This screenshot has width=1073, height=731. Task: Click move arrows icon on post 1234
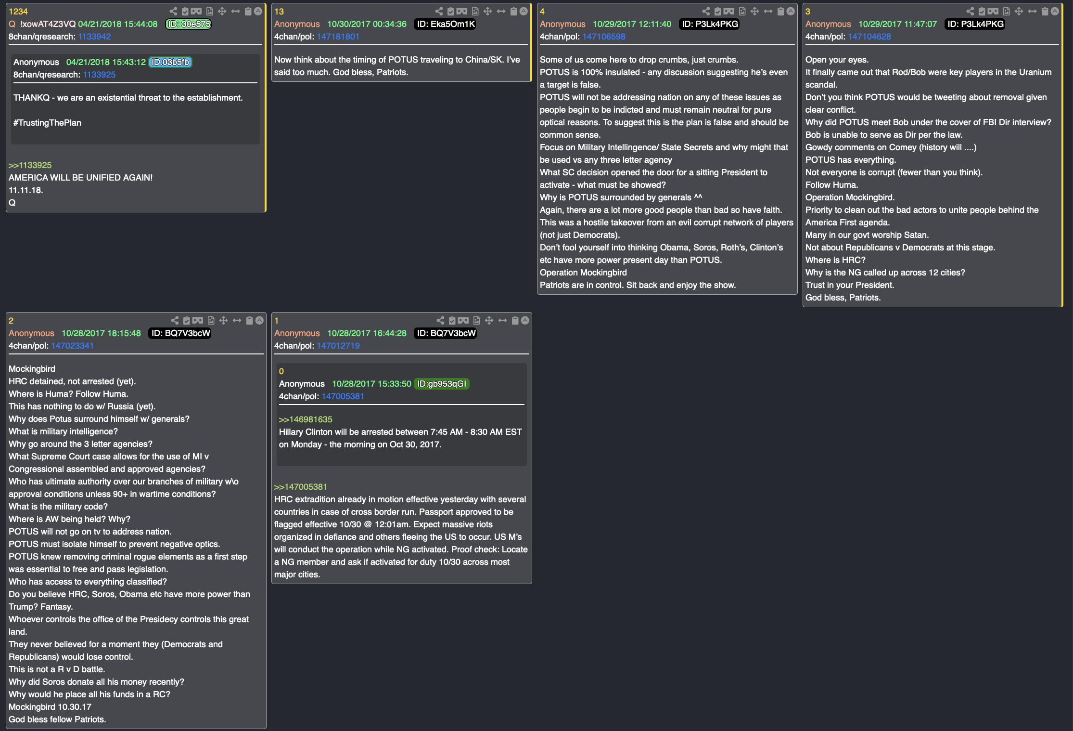point(222,11)
